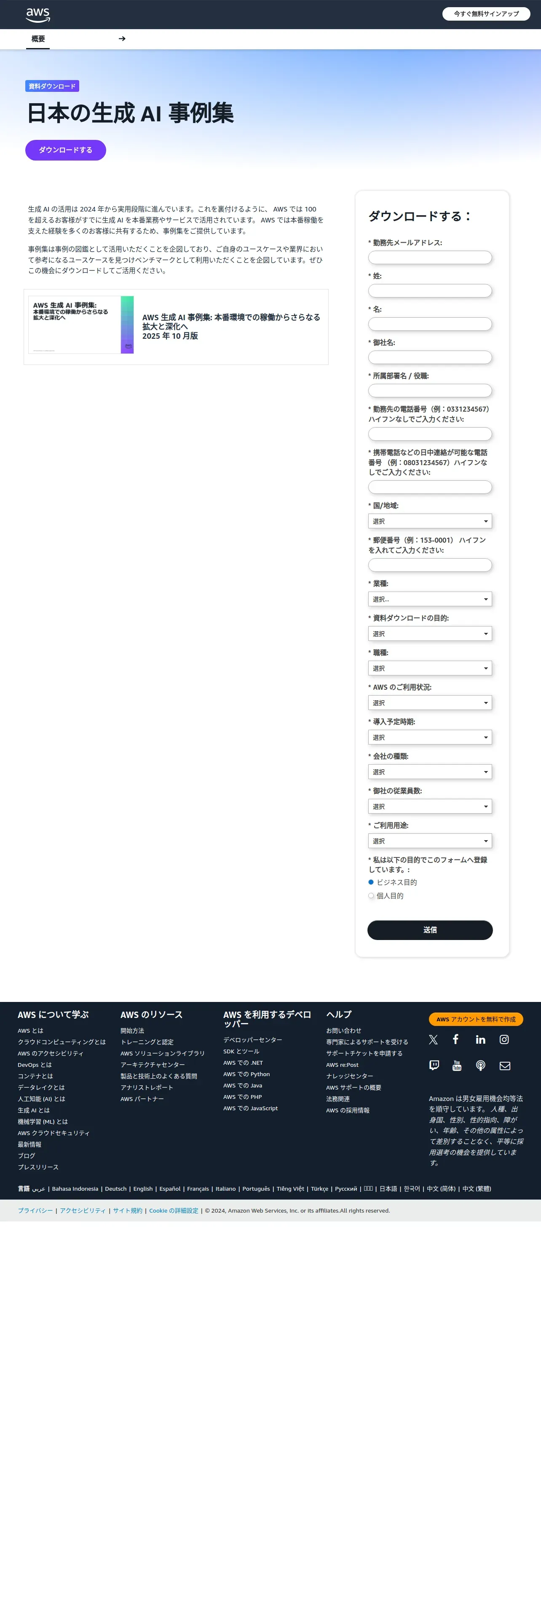Open AWS LinkedIn icon in footer
Viewport: 541px width, 1623px height.
(x=481, y=1039)
